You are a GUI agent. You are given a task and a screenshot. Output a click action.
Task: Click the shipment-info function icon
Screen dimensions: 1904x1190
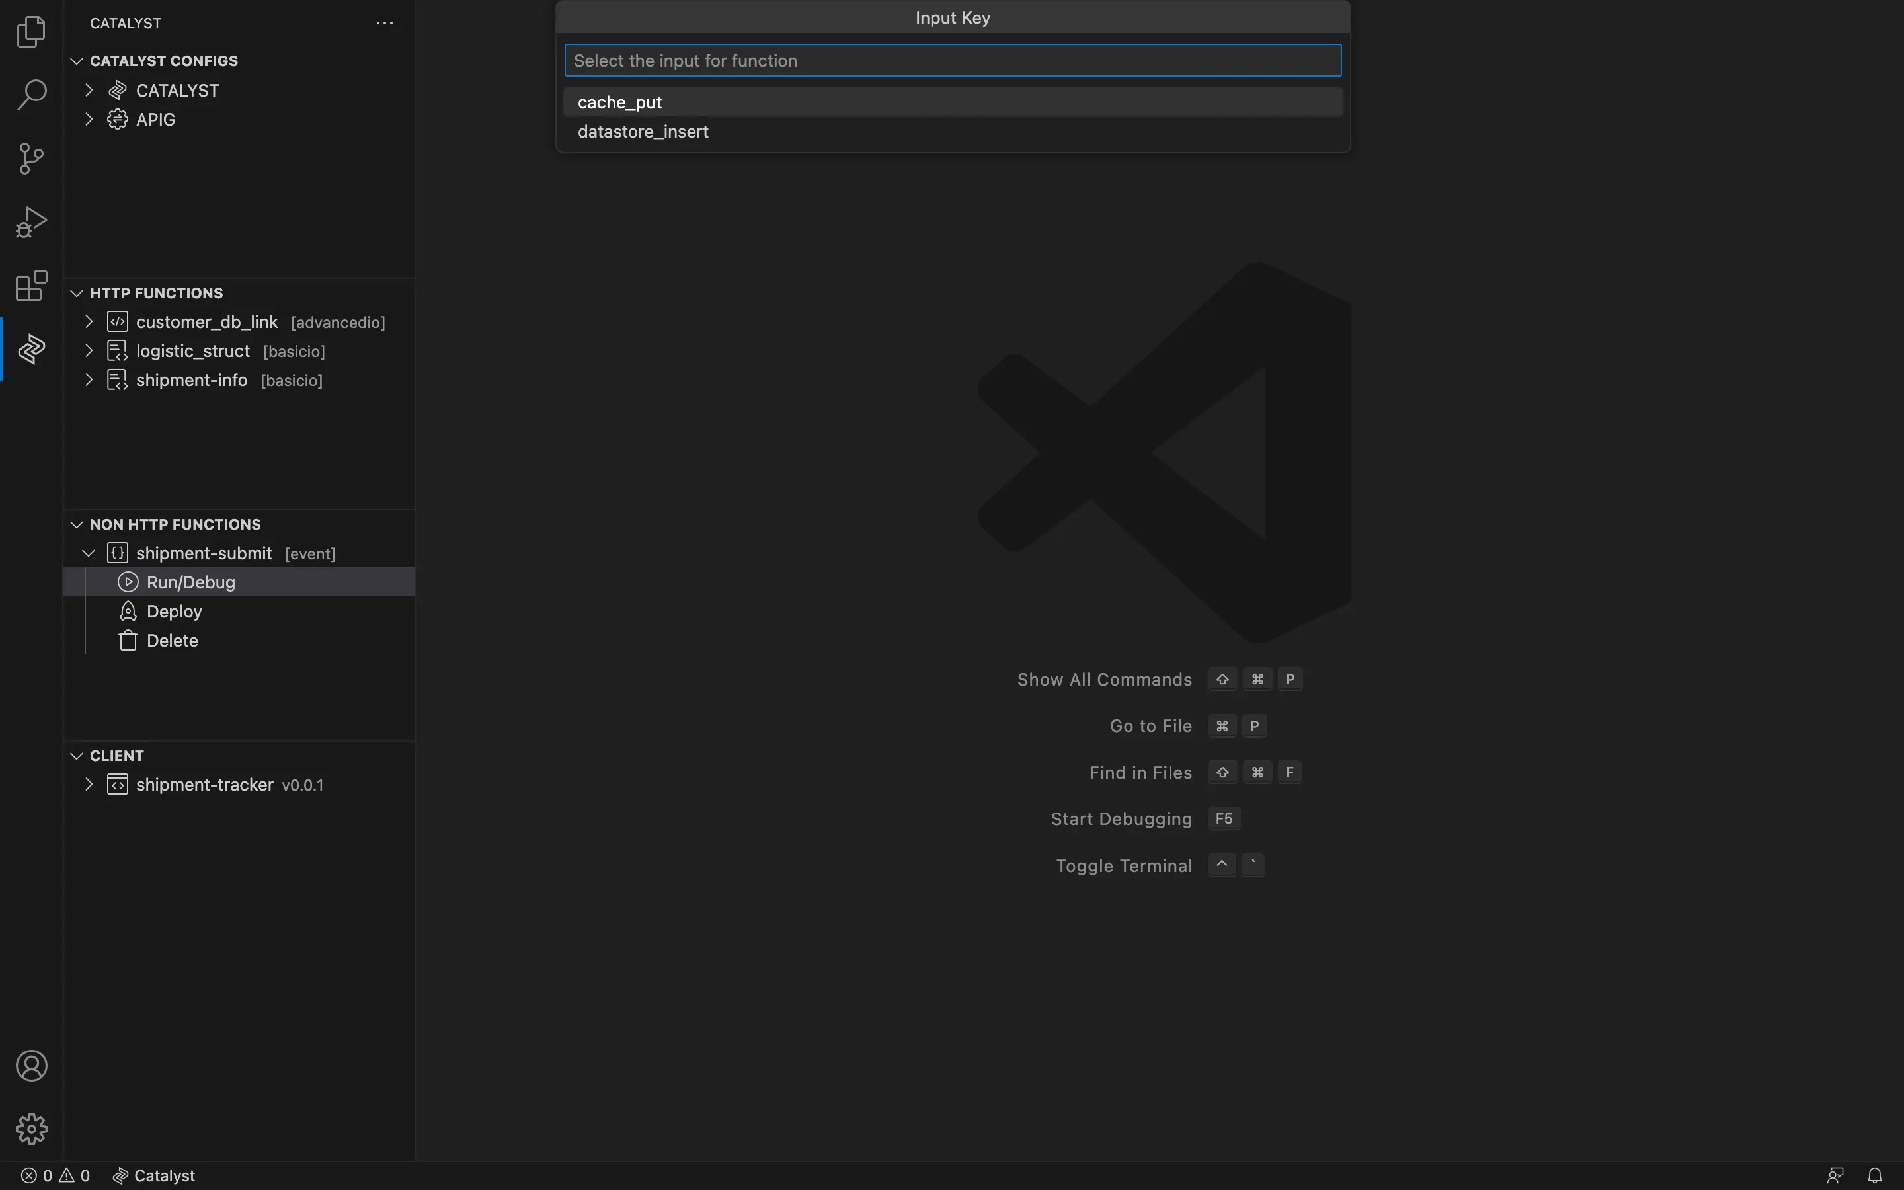118,380
